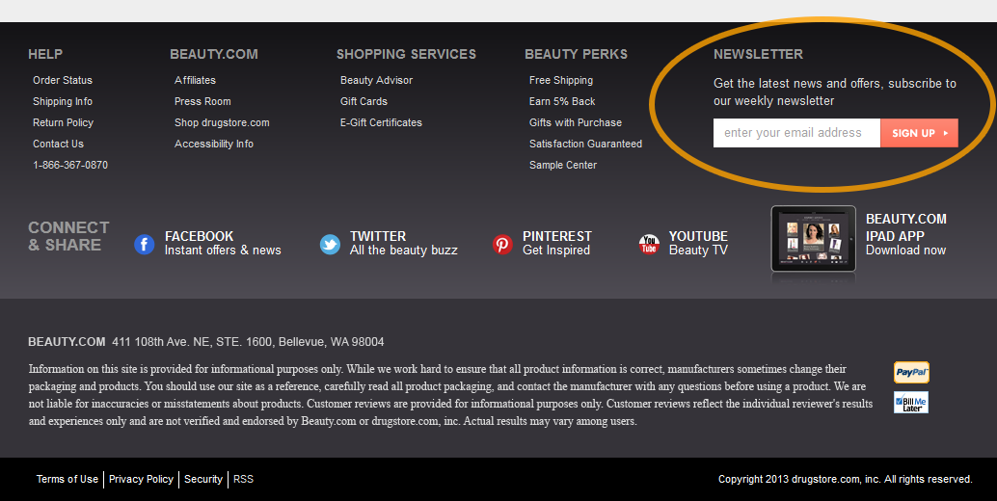Open the Facebook icon link
Screen dimensions: 997x501
145,244
